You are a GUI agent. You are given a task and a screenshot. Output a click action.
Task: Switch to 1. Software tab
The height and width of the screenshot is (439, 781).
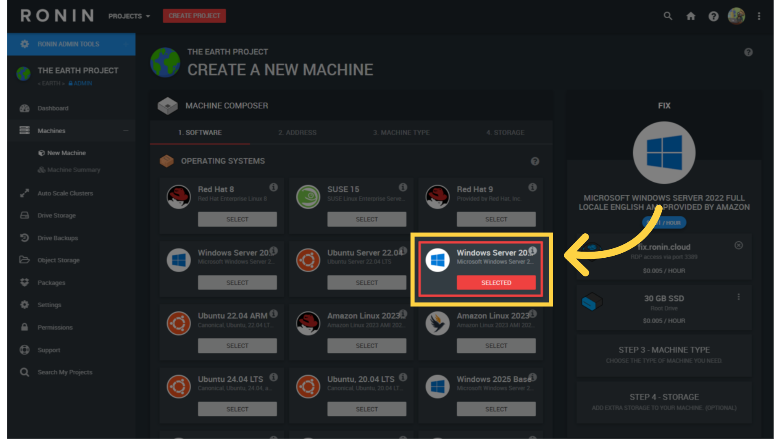pos(200,133)
